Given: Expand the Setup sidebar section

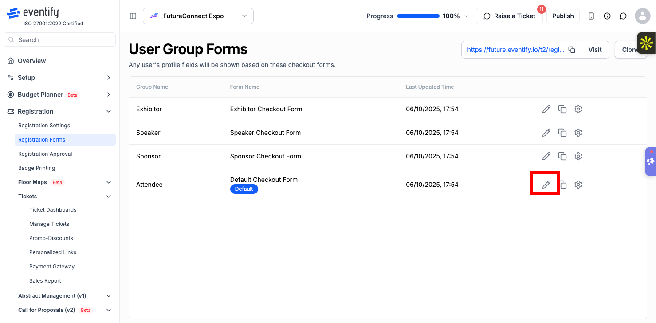Looking at the screenshot, I should pyautogui.click(x=109, y=78).
